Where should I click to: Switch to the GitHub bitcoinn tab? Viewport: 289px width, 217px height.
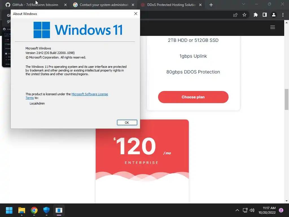pyautogui.click(x=35, y=5)
